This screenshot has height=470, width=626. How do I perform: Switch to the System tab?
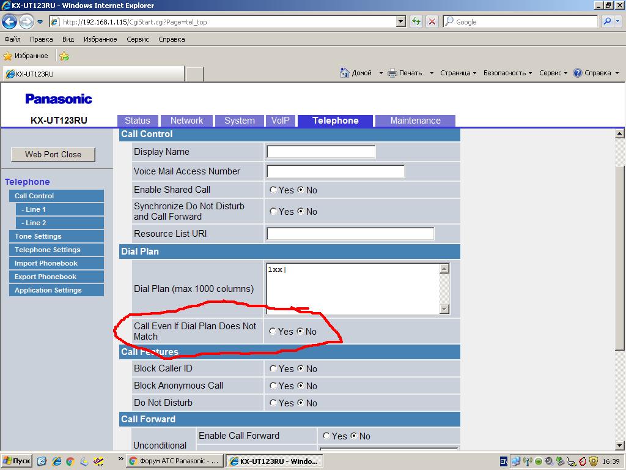240,121
